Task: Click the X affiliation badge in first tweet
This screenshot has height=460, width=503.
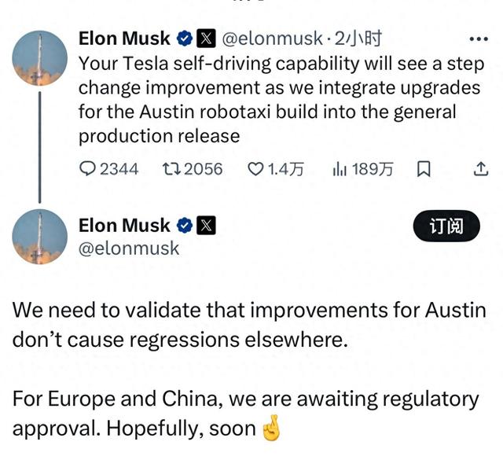Action: 206,39
